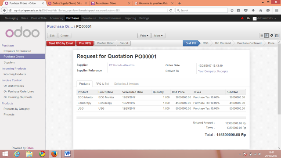This screenshot has width=281, height=158.
Task: Expand the More dropdown
Action: (x=158, y=36)
